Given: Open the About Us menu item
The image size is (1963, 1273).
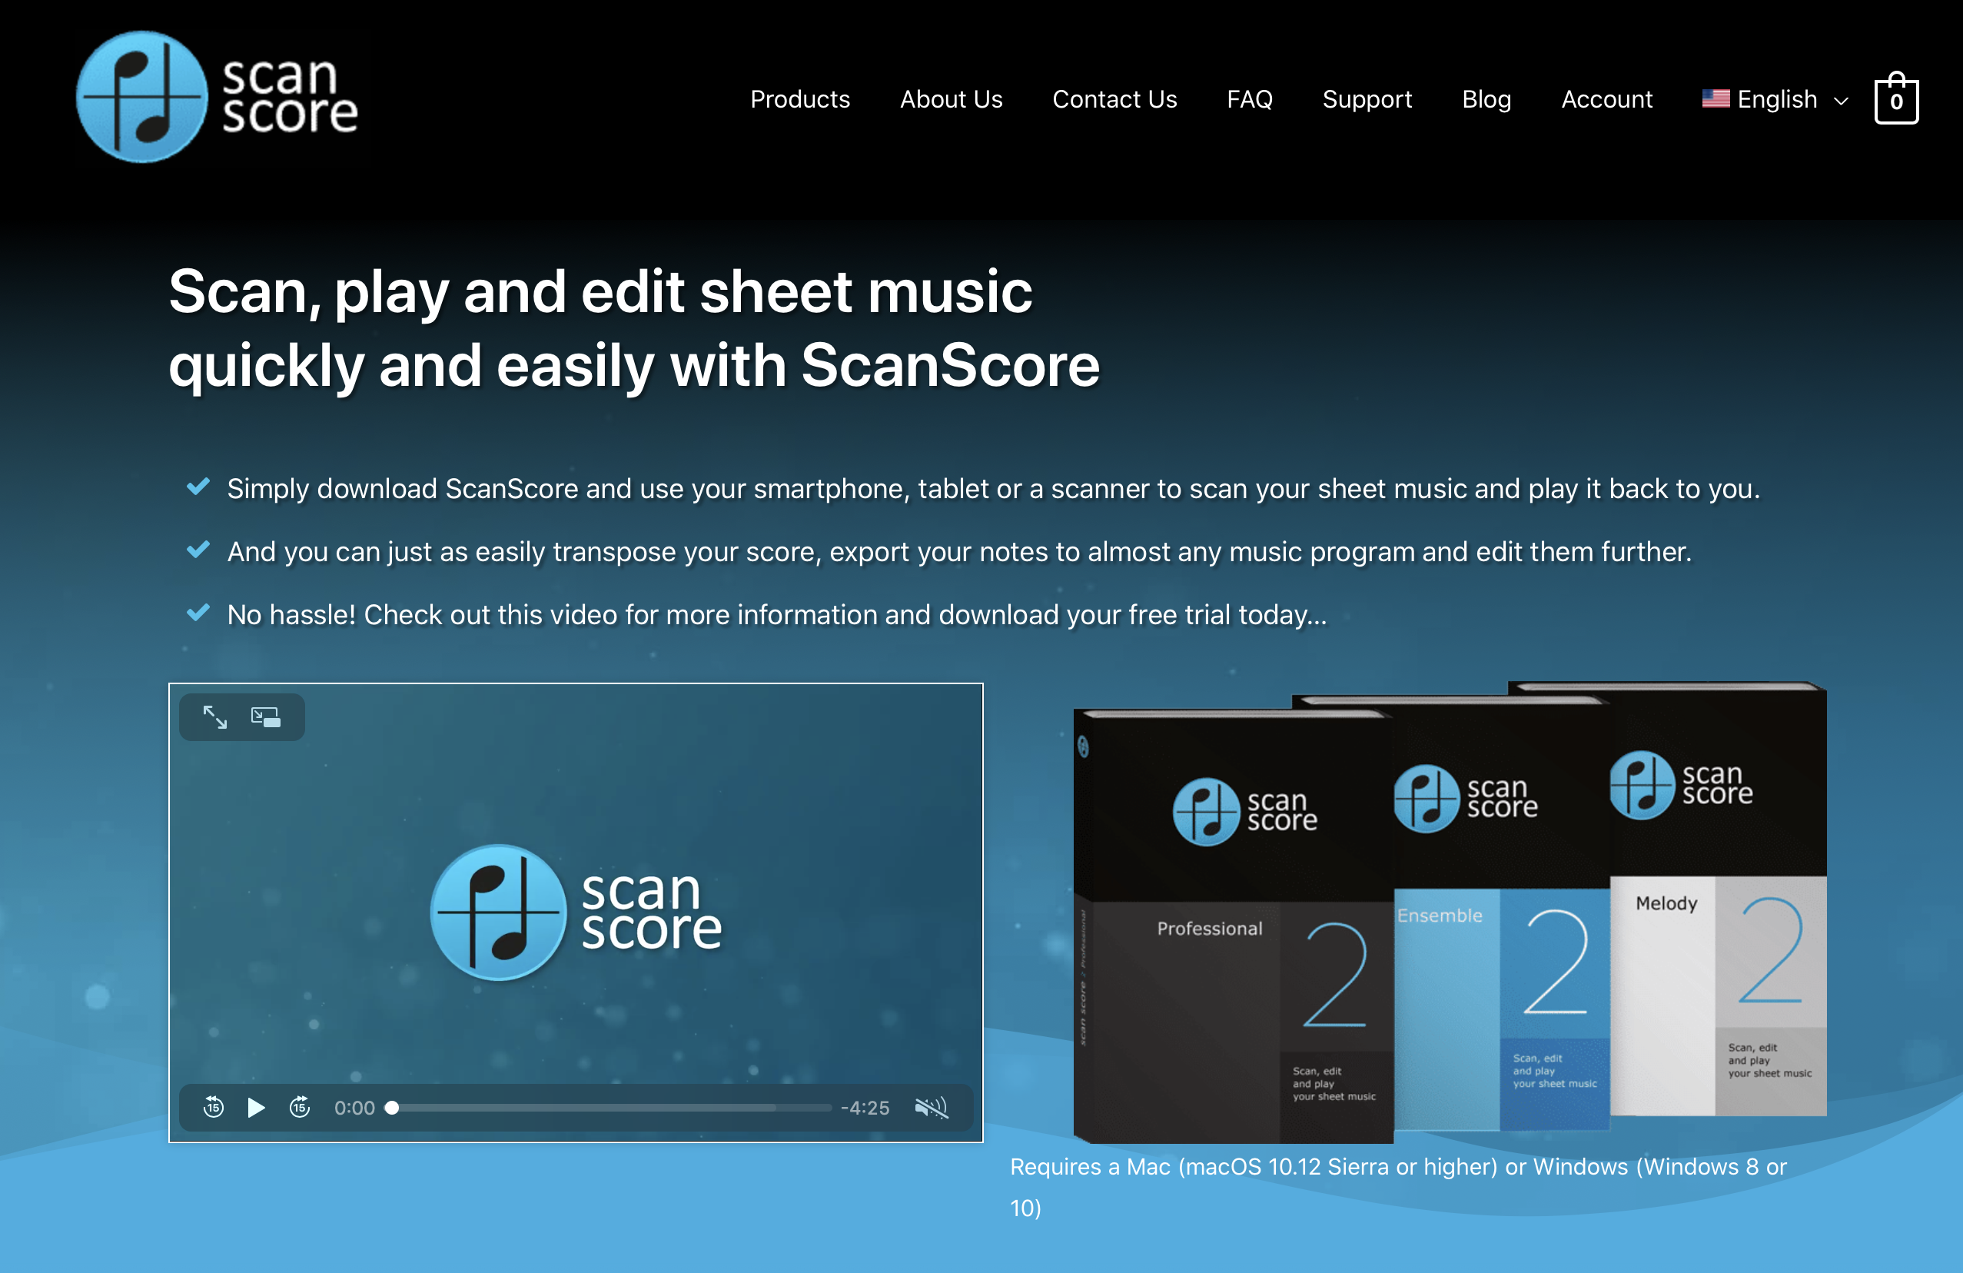Looking at the screenshot, I should 952,100.
